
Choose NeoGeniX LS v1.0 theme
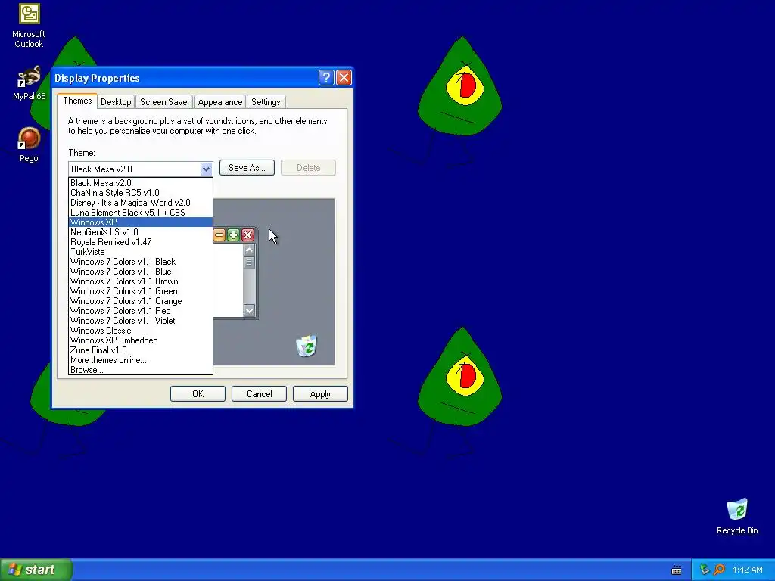[140, 232]
